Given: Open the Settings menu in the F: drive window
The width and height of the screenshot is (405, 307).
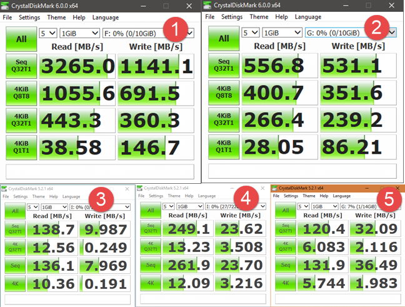Looking at the screenshot, I should pos(29,18).
